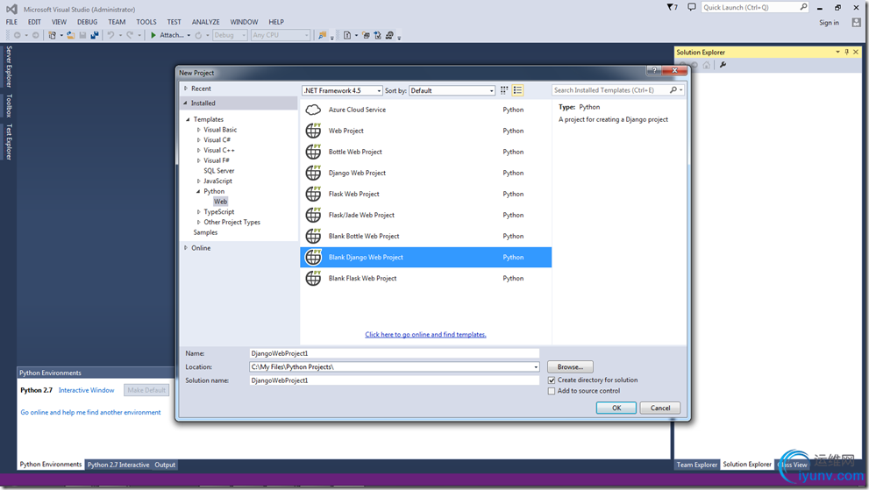The image size is (869, 490).
Task: Click the Refresh browser toolbar icon
Action: click(198, 35)
